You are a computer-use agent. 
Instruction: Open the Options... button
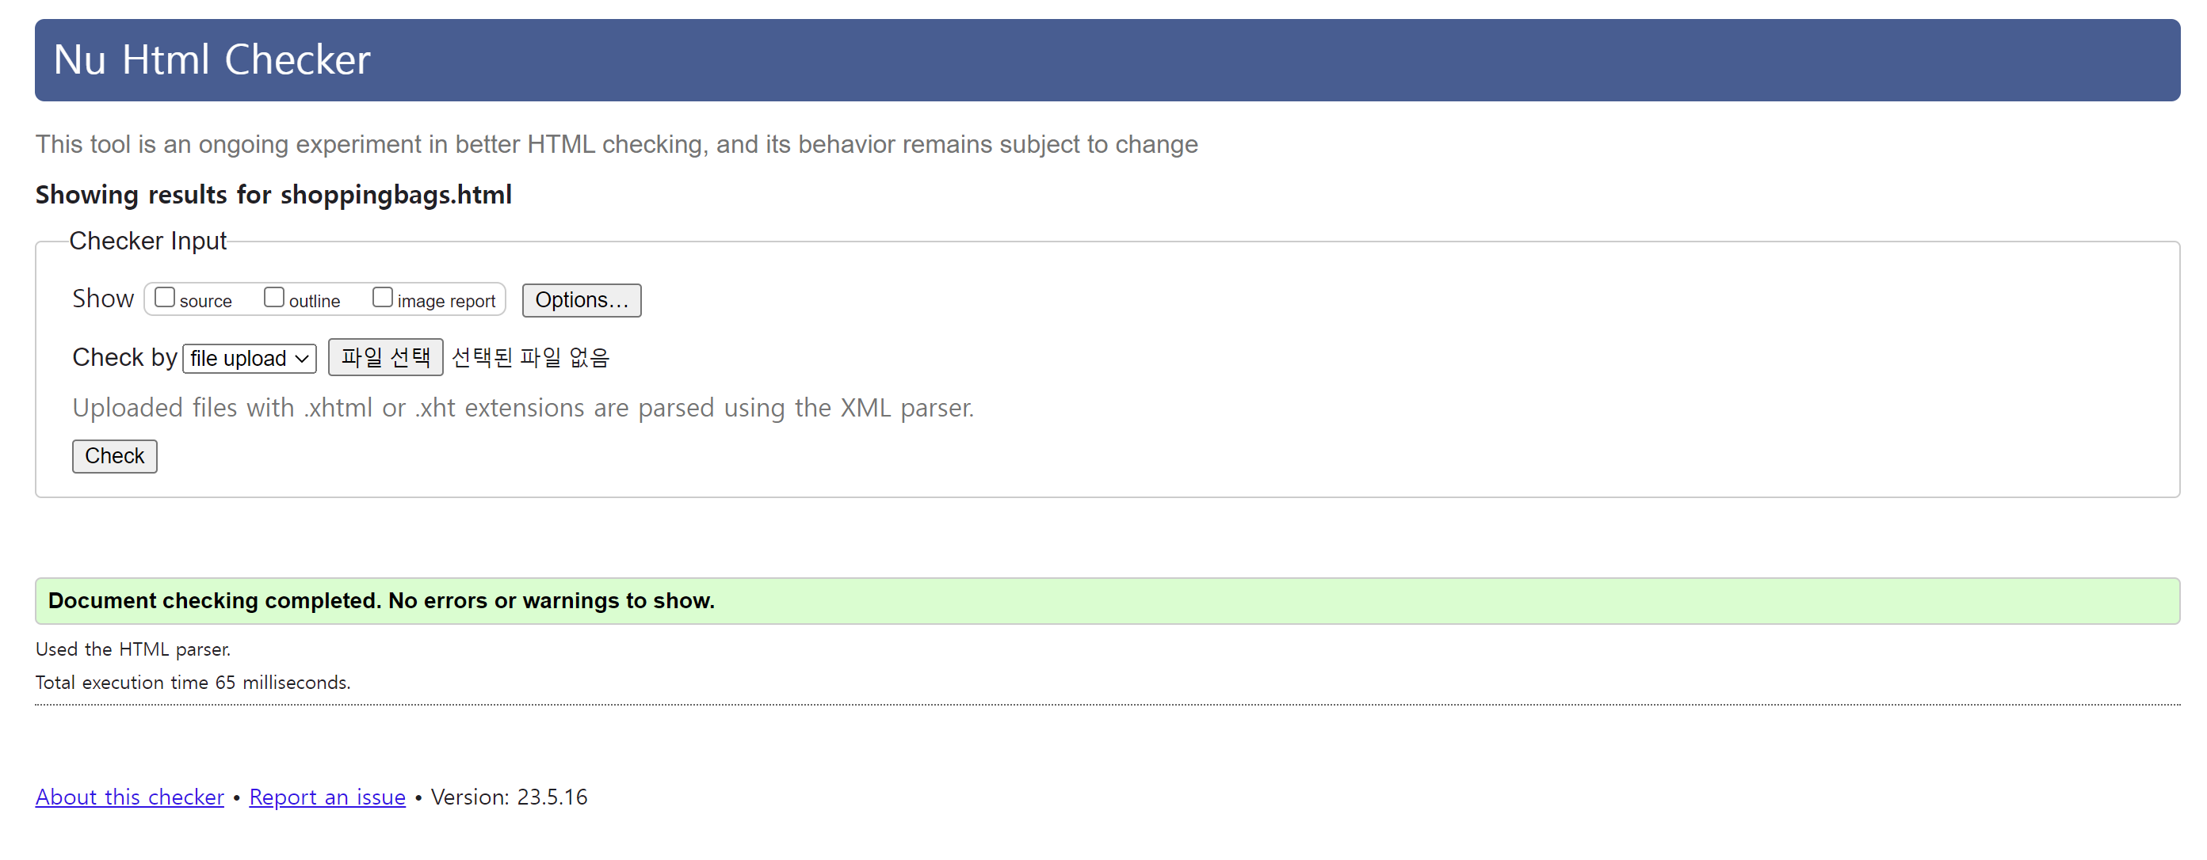581,300
